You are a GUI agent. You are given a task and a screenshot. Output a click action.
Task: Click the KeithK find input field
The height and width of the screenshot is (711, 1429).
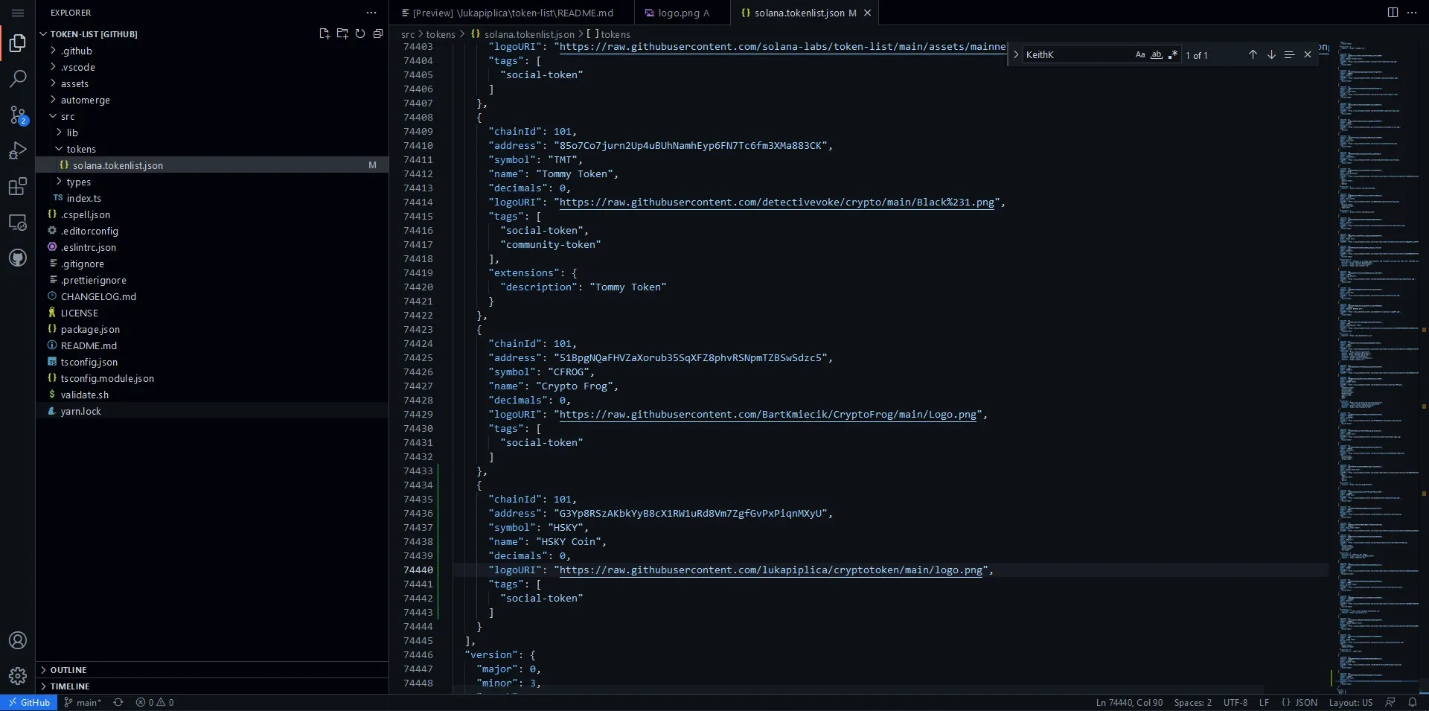point(1078,54)
